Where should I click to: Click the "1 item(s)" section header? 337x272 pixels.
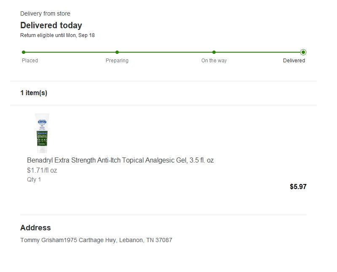click(34, 93)
